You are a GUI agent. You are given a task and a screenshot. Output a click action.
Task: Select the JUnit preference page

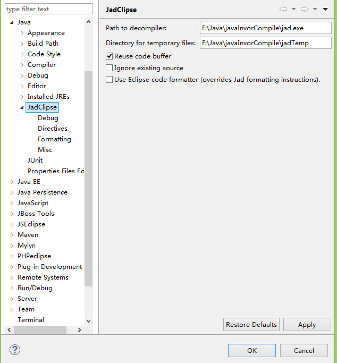pos(35,160)
